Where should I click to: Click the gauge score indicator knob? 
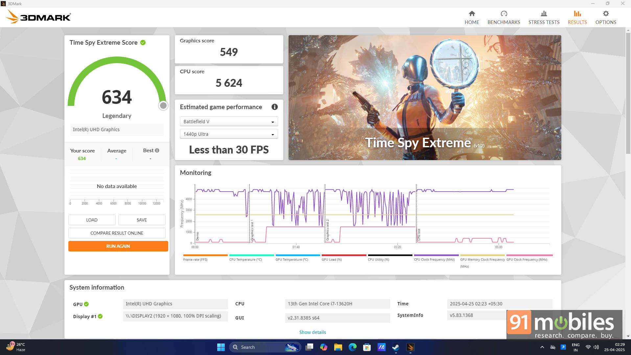pyautogui.click(x=163, y=106)
